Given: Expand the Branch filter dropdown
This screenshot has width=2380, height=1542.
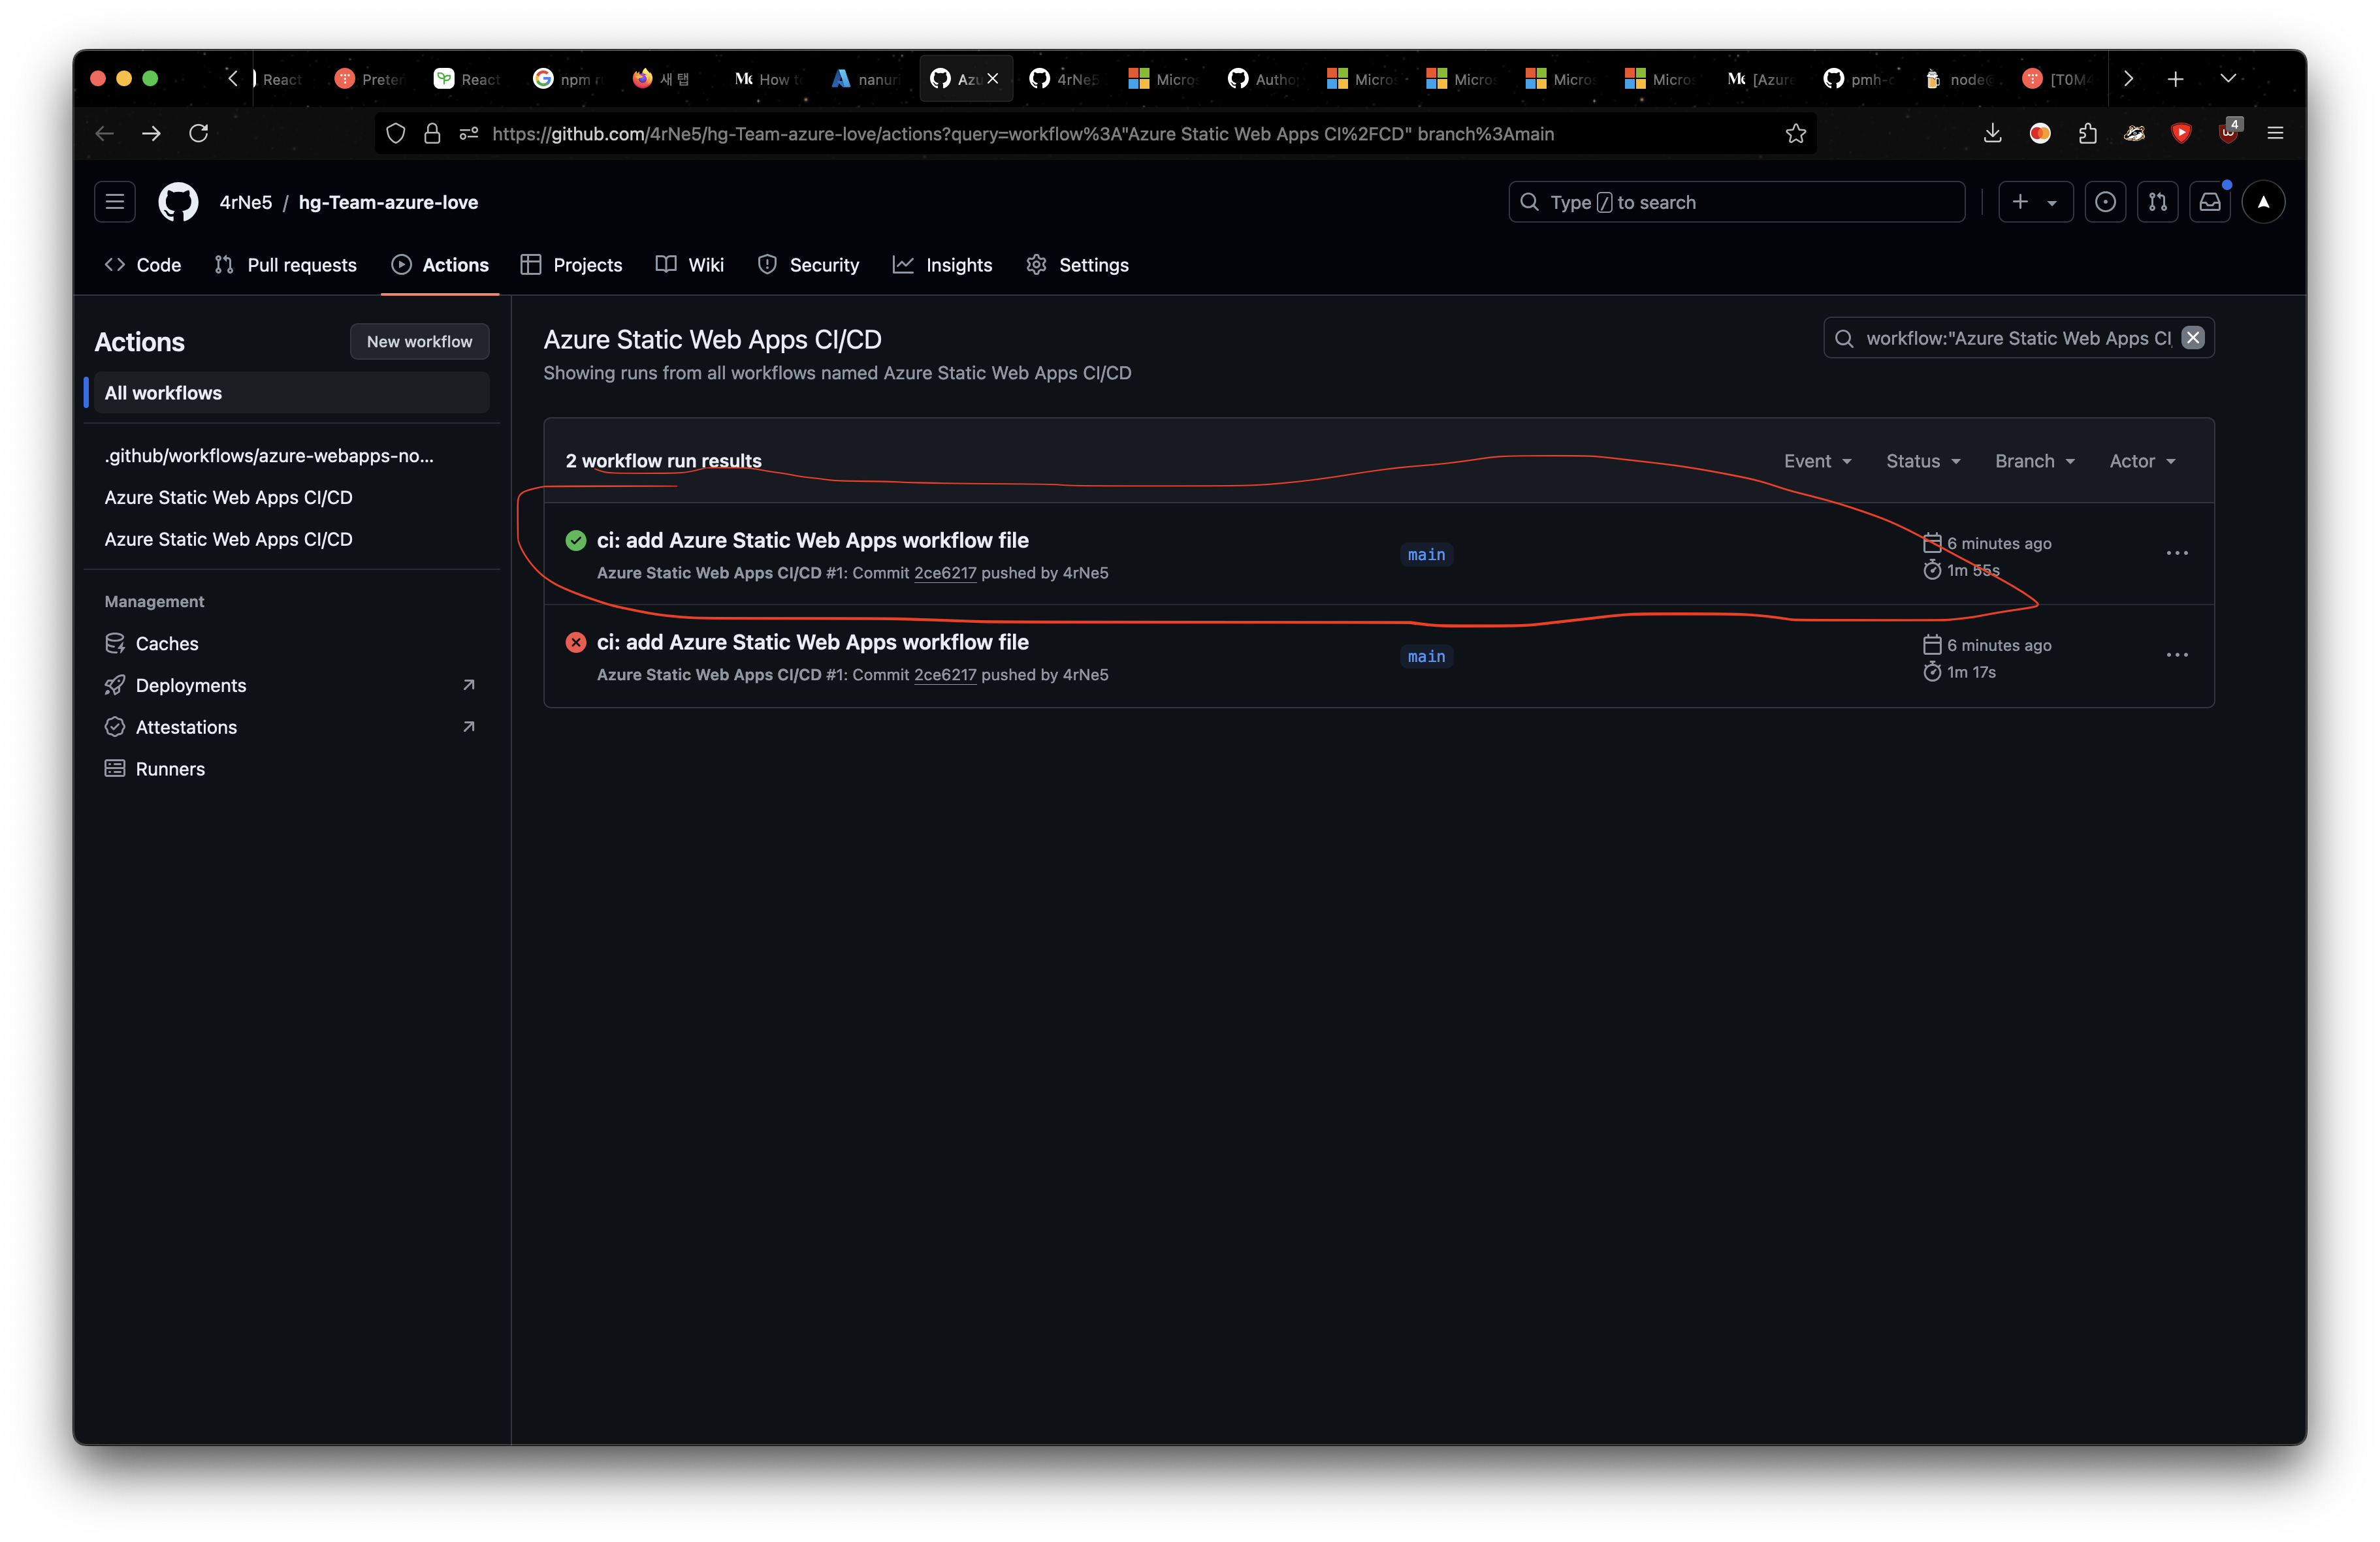Looking at the screenshot, I should pos(2034,461).
